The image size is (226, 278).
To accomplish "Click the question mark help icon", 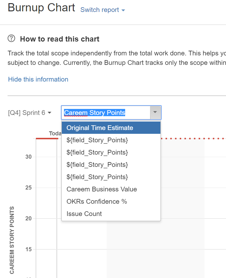I will (11, 38).
